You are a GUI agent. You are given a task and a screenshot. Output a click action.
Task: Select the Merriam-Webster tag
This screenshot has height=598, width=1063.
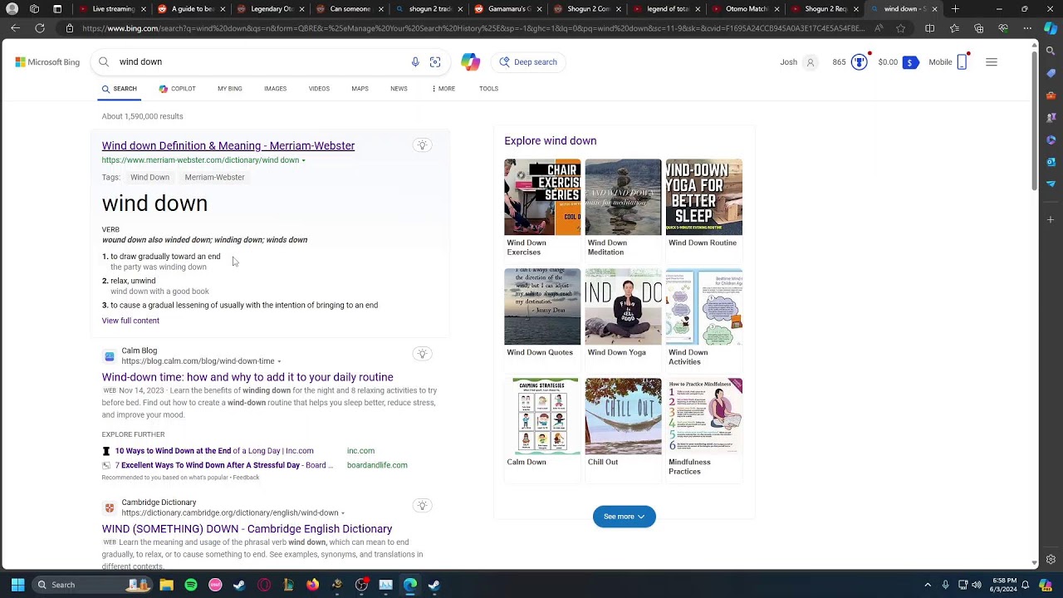pyautogui.click(x=214, y=178)
